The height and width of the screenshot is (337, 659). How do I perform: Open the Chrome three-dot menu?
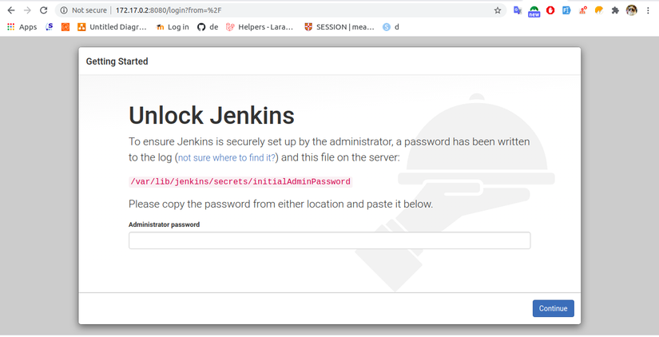[648, 10]
